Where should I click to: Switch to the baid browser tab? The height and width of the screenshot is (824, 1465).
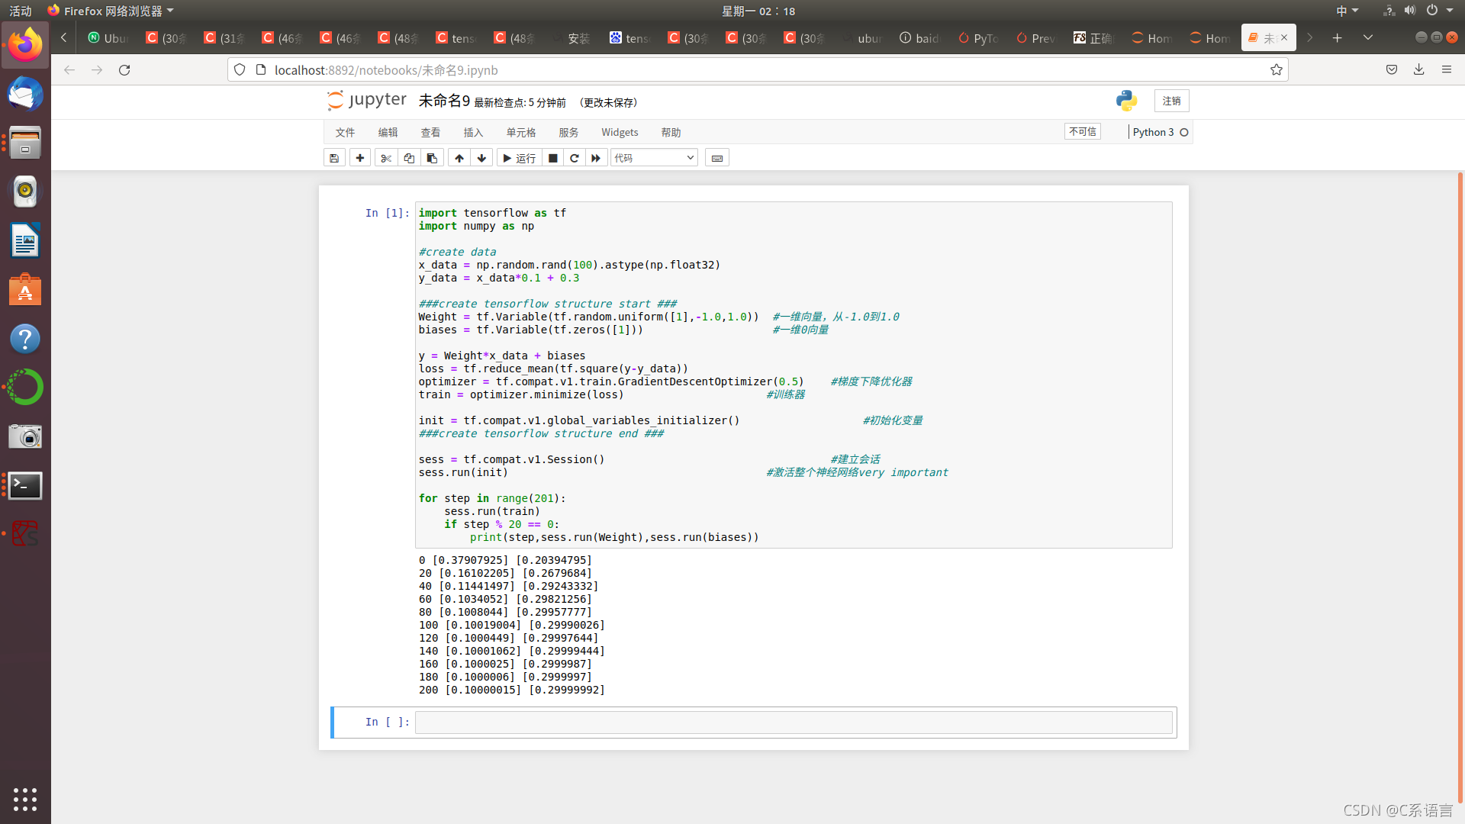[921, 37]
